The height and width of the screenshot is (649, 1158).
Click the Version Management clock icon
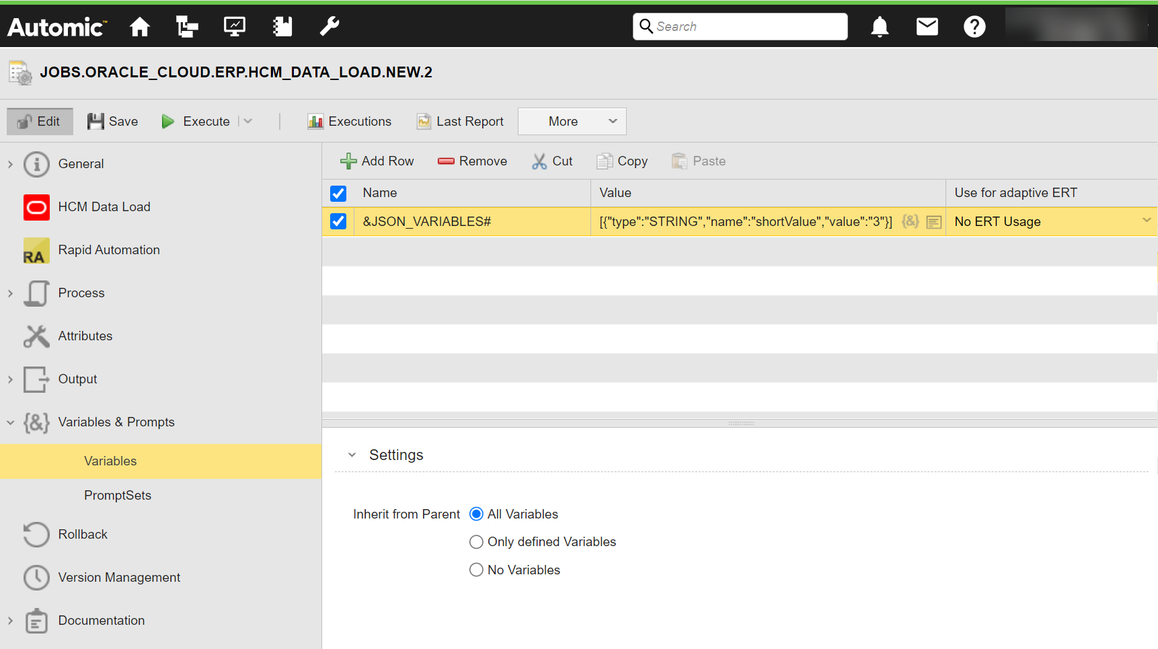pos(36,578)
